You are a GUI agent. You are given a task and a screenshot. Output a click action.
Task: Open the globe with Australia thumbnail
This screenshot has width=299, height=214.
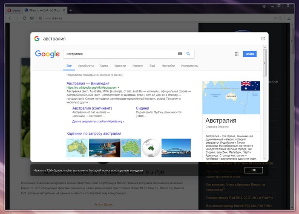tap(151, 148)
